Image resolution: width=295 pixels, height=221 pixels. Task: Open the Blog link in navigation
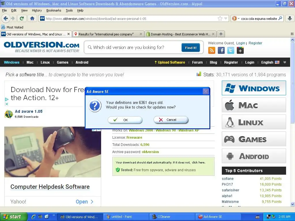click(x=213, y=62)
